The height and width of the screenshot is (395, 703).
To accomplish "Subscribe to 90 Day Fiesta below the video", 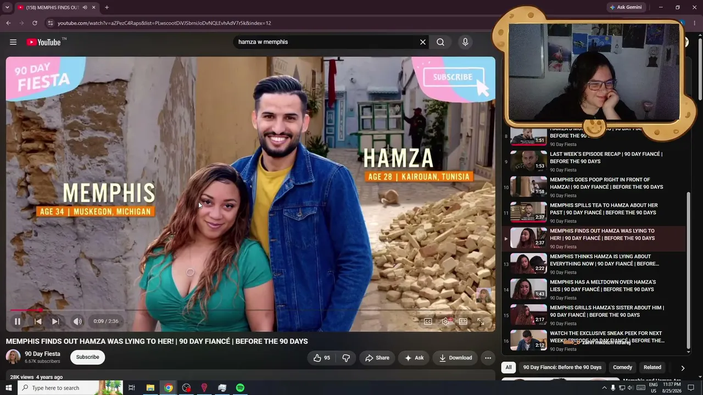I will click(x=88, y=357).
